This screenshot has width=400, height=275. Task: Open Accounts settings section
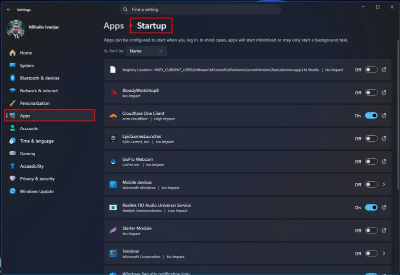pos(49,128)
